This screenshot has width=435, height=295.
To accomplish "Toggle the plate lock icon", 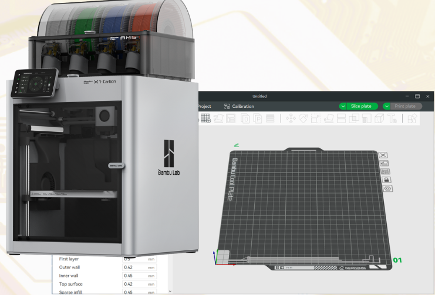I will pyautogui.click(x=387, y=180).
